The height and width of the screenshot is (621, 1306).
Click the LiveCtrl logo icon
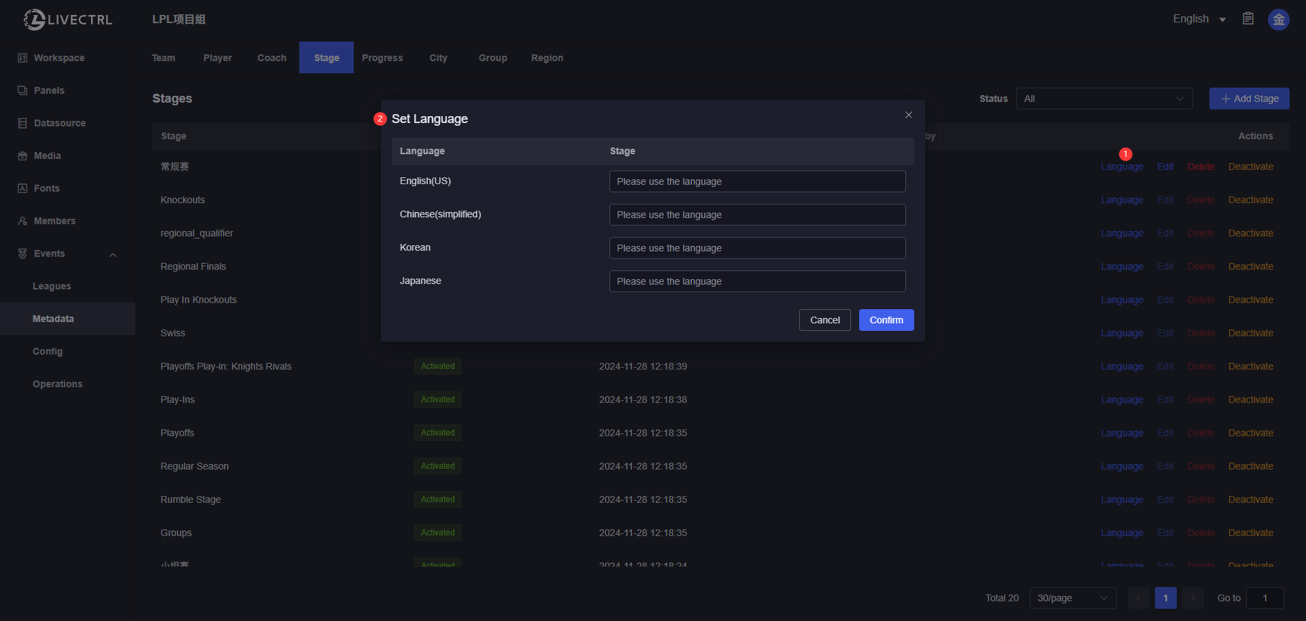click(35, 20)
